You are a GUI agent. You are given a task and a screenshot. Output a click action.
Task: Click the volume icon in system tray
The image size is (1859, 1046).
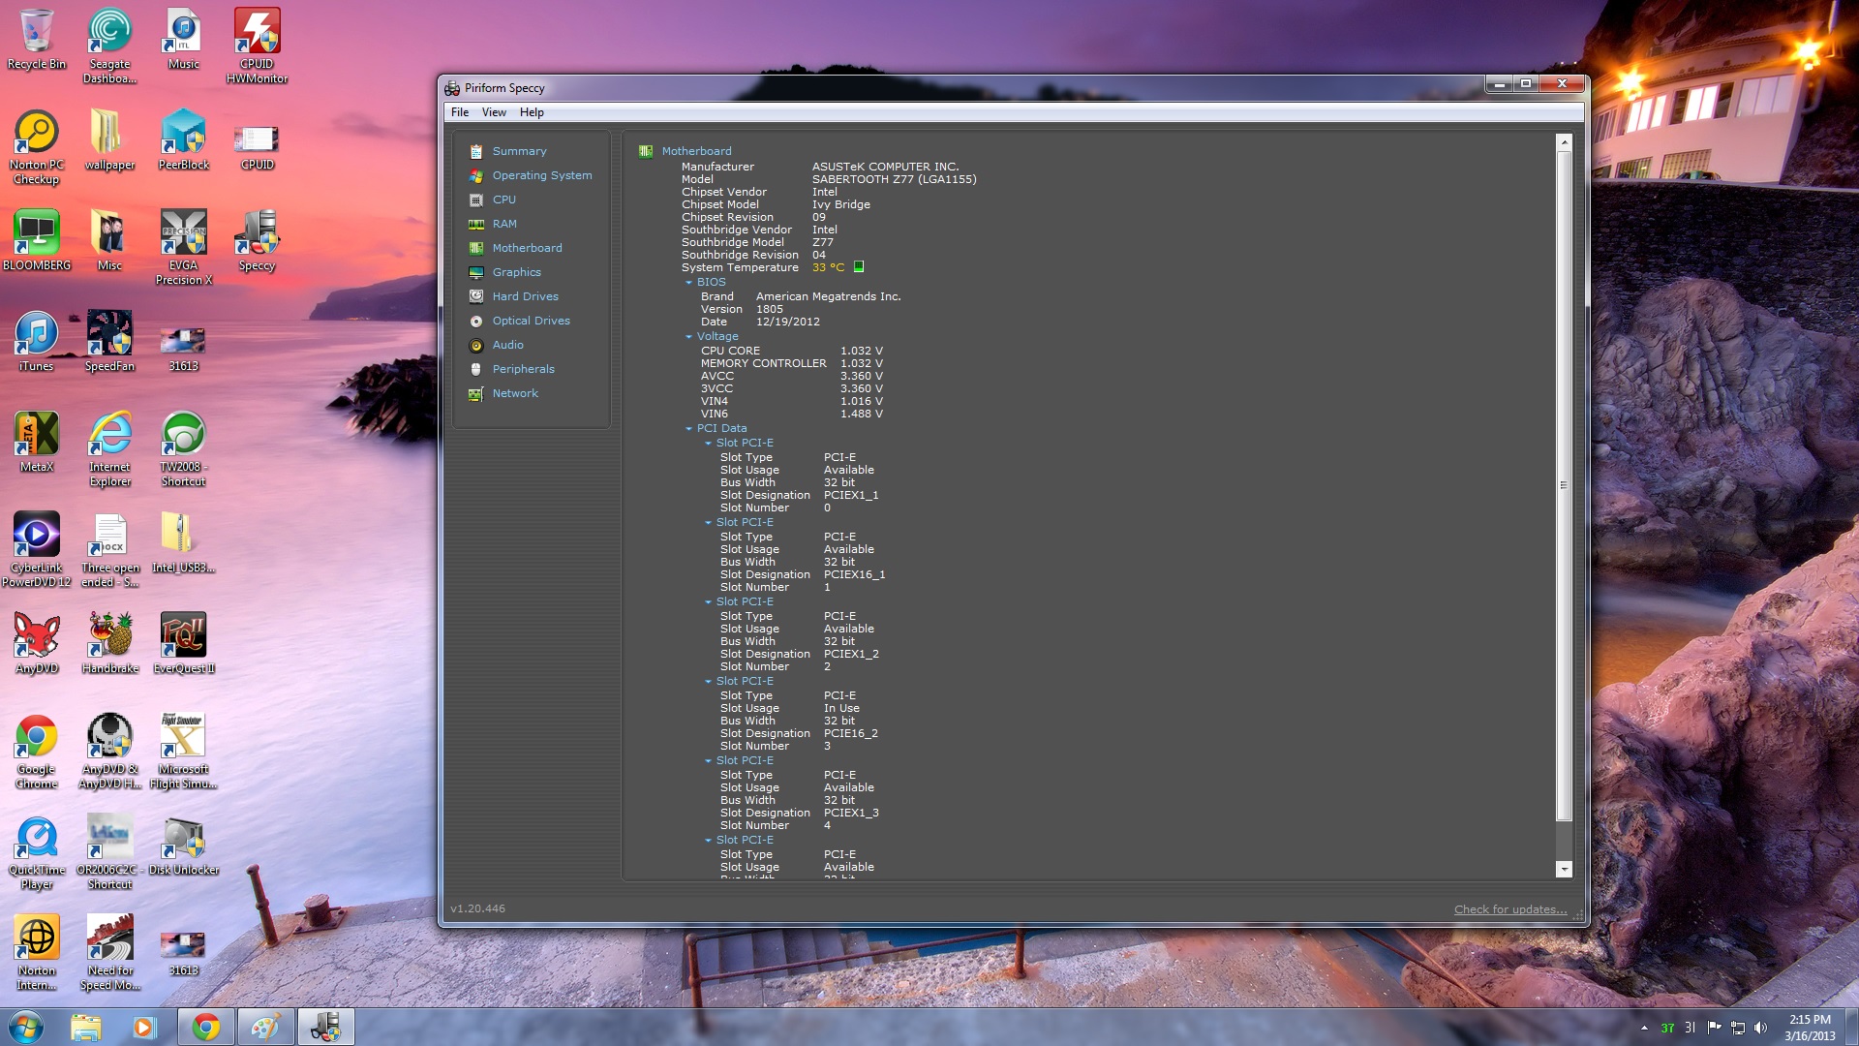click(1761, 1028)
